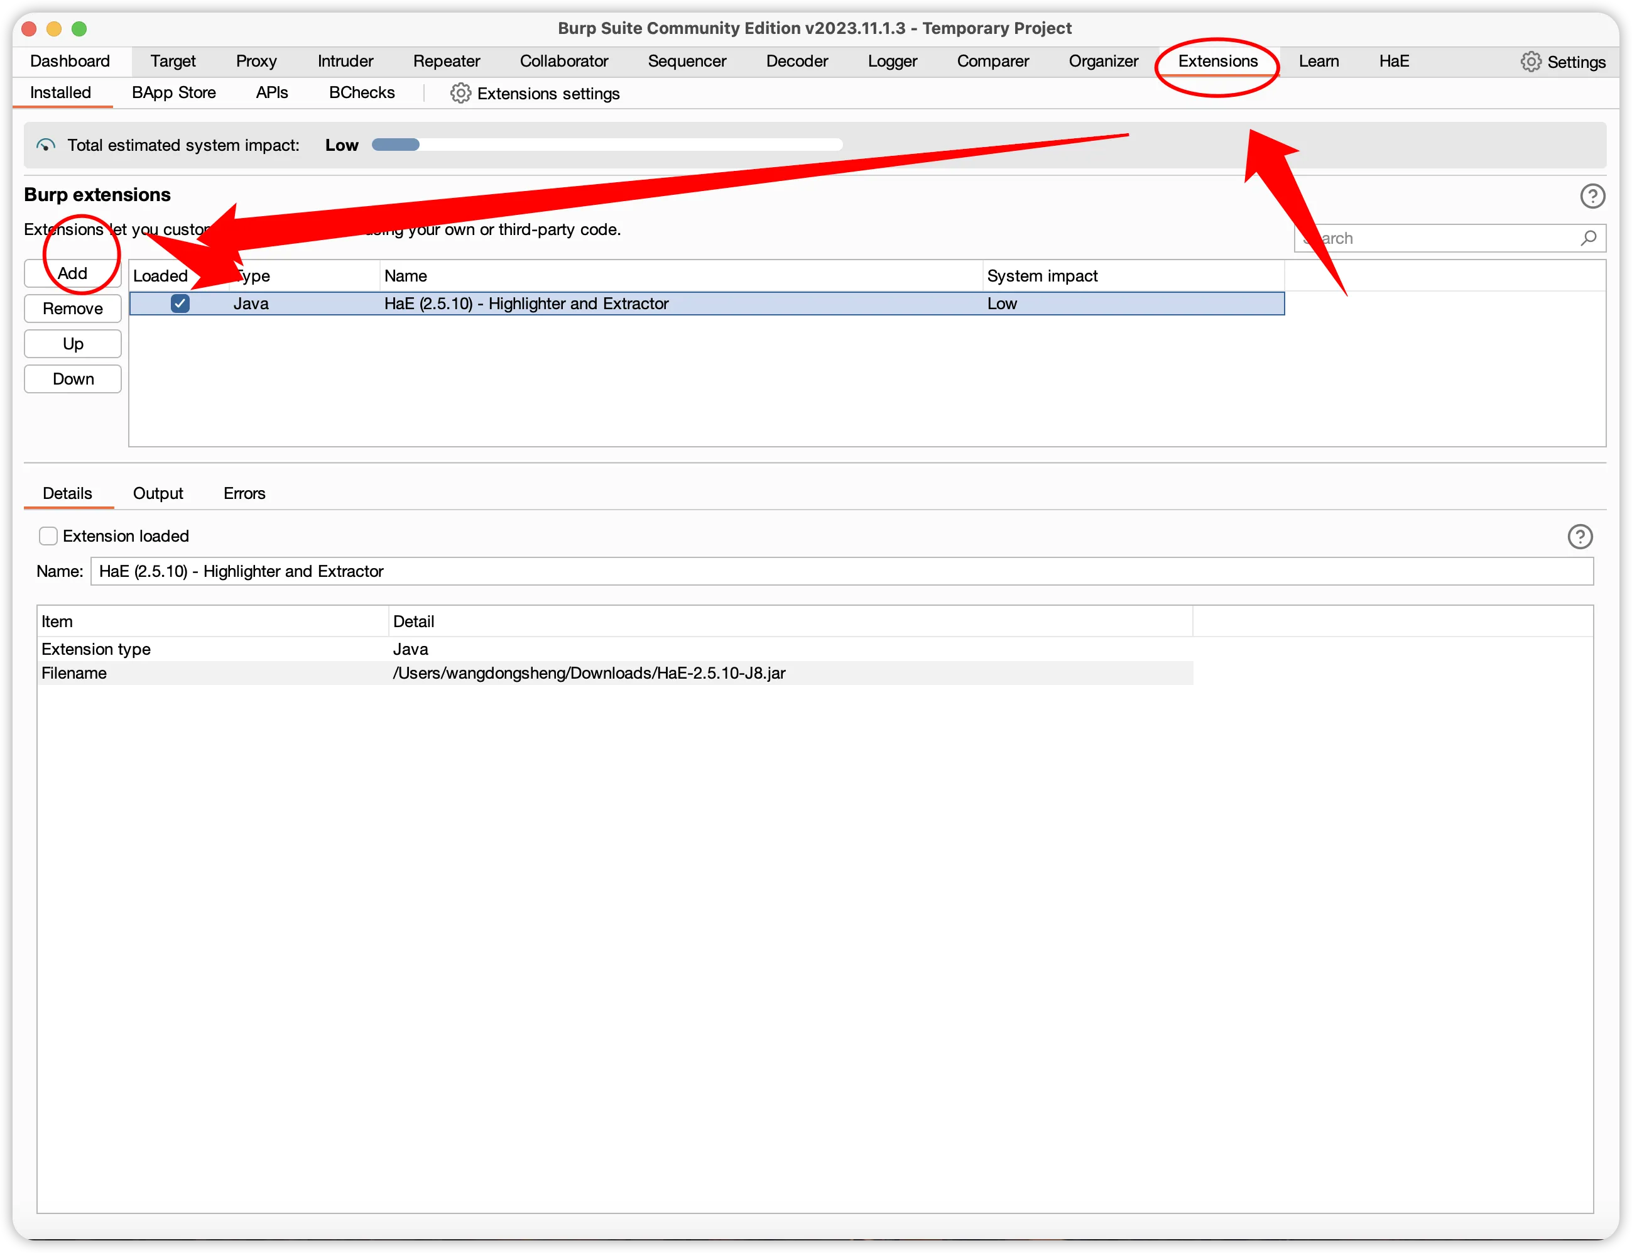This screenshot has height=1253, width=1632.
Task: Sort by Name column header
Action: pyautogui.click(x=681, y=276)
